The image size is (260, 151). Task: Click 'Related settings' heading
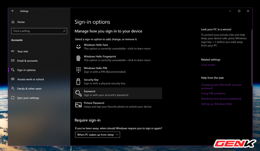210,60
